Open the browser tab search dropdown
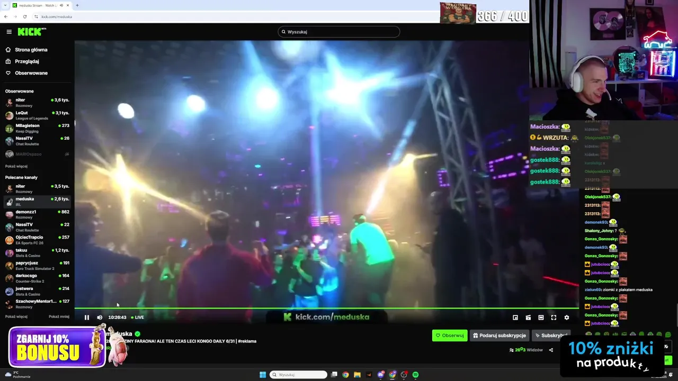Image resolution: width=678 pixels, height=381 pixels. click(5, 5)
